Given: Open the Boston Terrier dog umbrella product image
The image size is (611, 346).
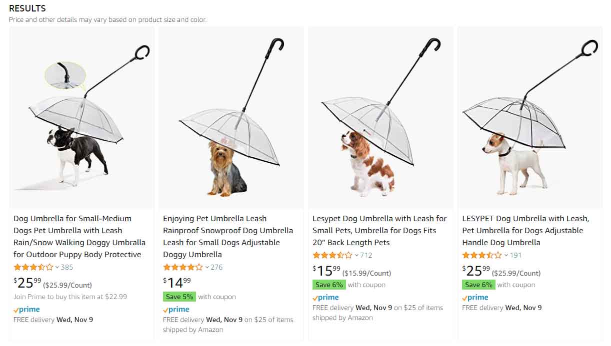Looking at the screenshot, I should 81,117.
